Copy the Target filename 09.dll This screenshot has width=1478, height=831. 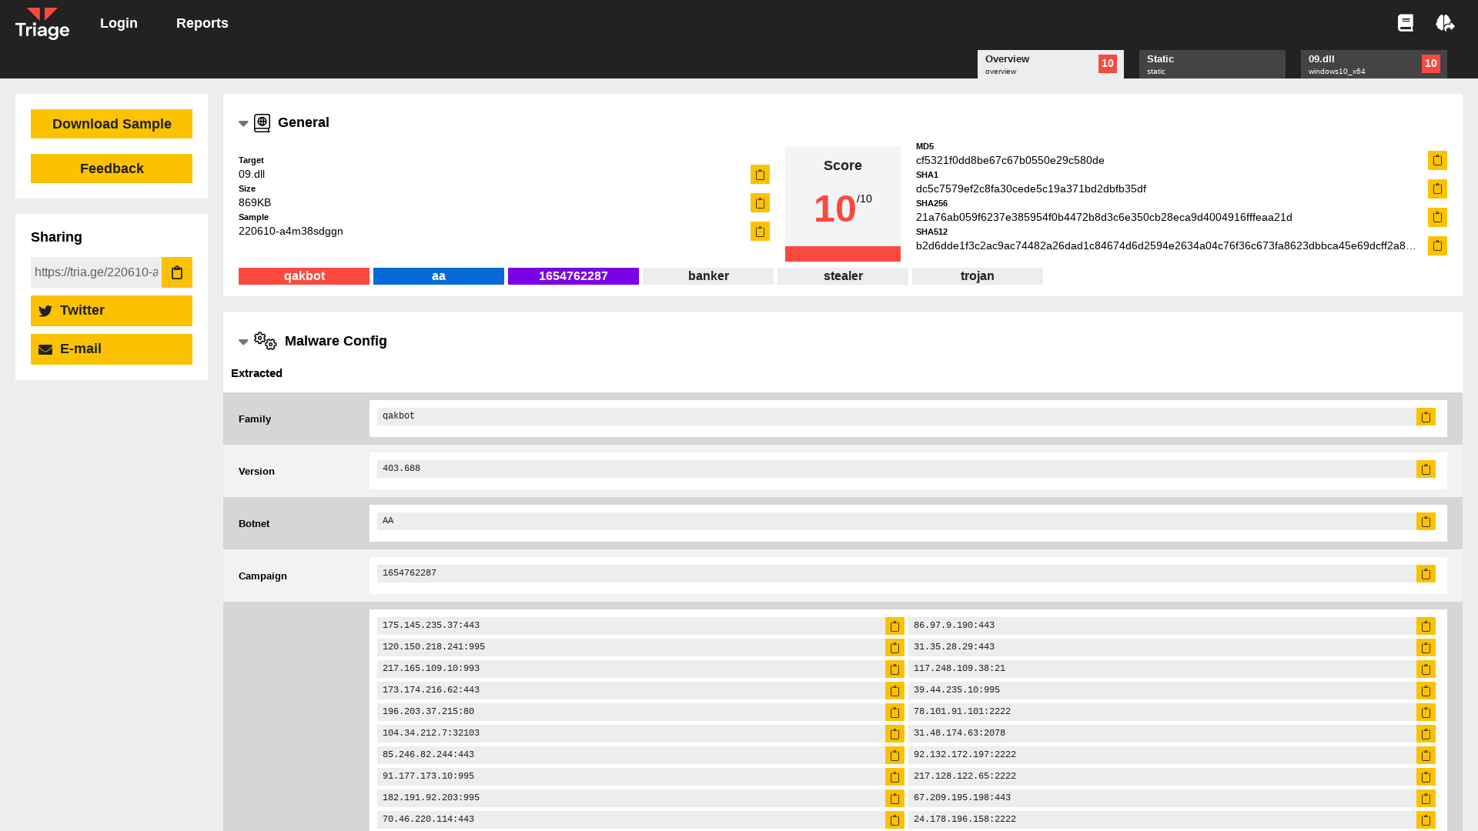coord(759,175)
